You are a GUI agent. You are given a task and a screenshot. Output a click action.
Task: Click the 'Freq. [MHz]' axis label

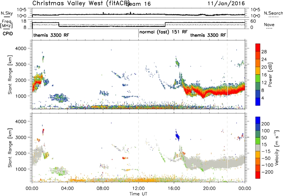coord(6,24)
